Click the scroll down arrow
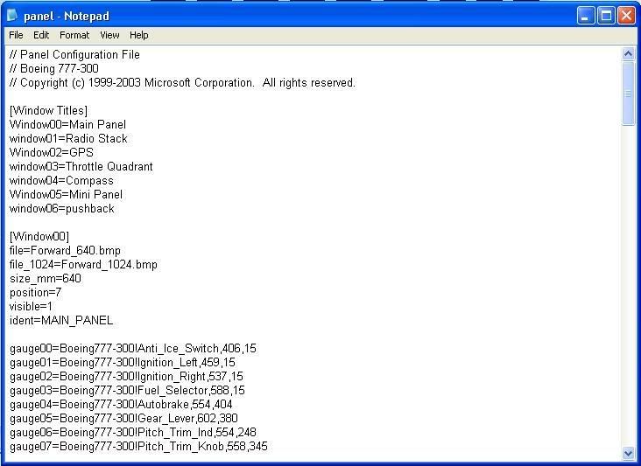This screenshot has height=466, width=641. pos(628,453)
